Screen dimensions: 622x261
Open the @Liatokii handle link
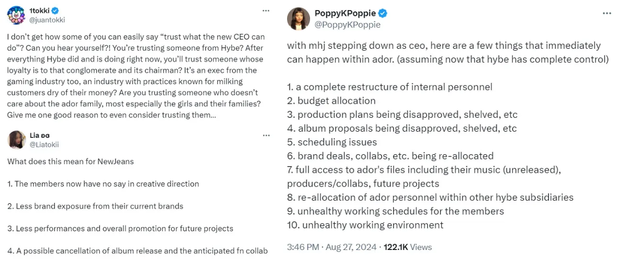pyautogui.click(x=44, y=145)
